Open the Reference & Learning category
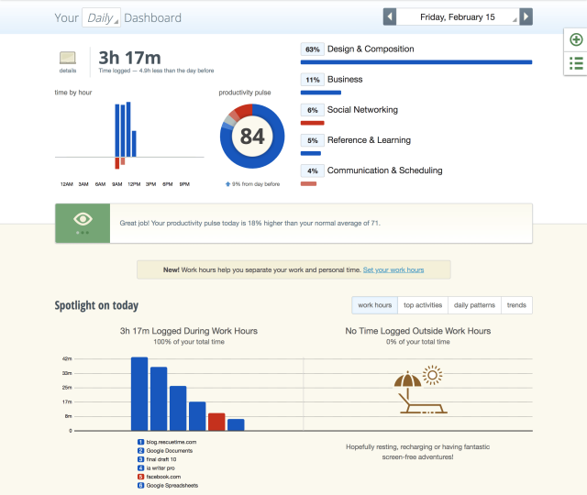Image resolution: width=587 pixels, height=495 pixels. 369,140
